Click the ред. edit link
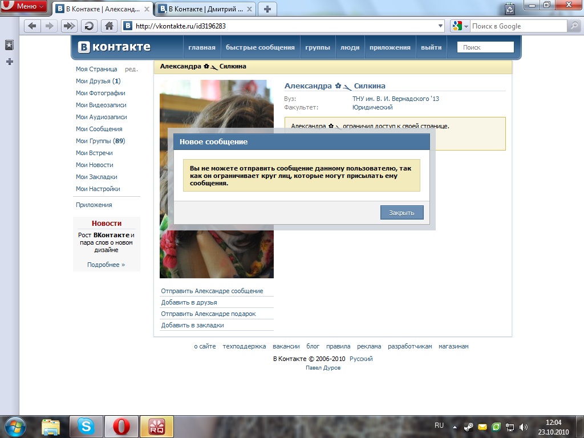This screenshot has height=438, width=584. coord(131,69)
